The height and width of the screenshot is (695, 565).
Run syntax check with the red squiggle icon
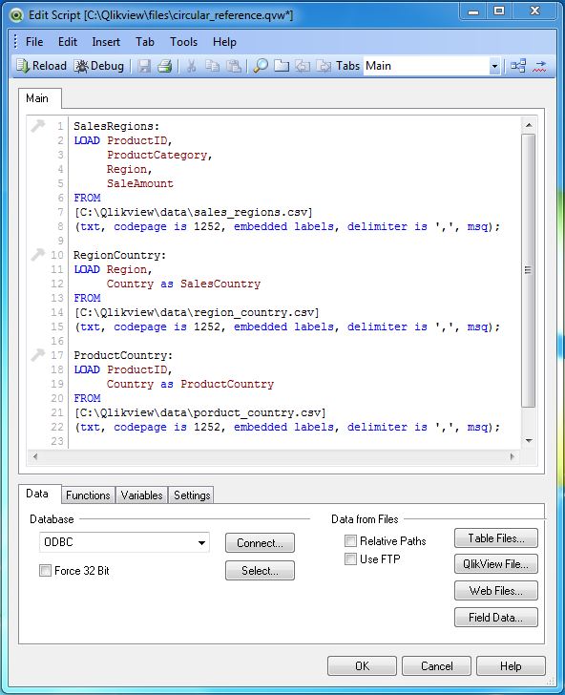(x=539, y=67)
